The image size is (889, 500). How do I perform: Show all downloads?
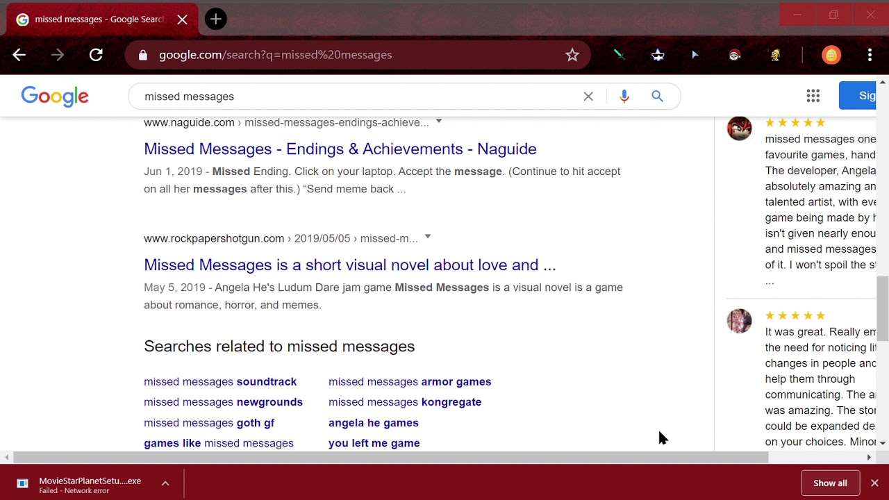tap(830, 483)
